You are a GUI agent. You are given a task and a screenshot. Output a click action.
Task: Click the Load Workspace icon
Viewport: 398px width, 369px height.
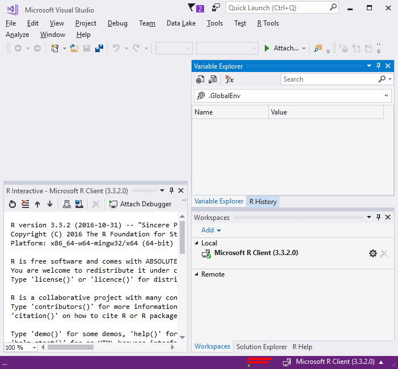pos(67,204)
